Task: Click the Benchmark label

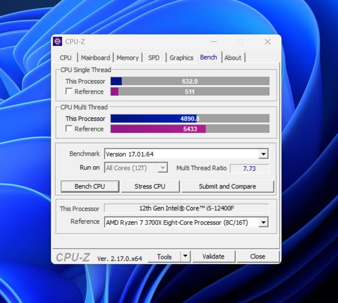Action: (x=85, y=154)
